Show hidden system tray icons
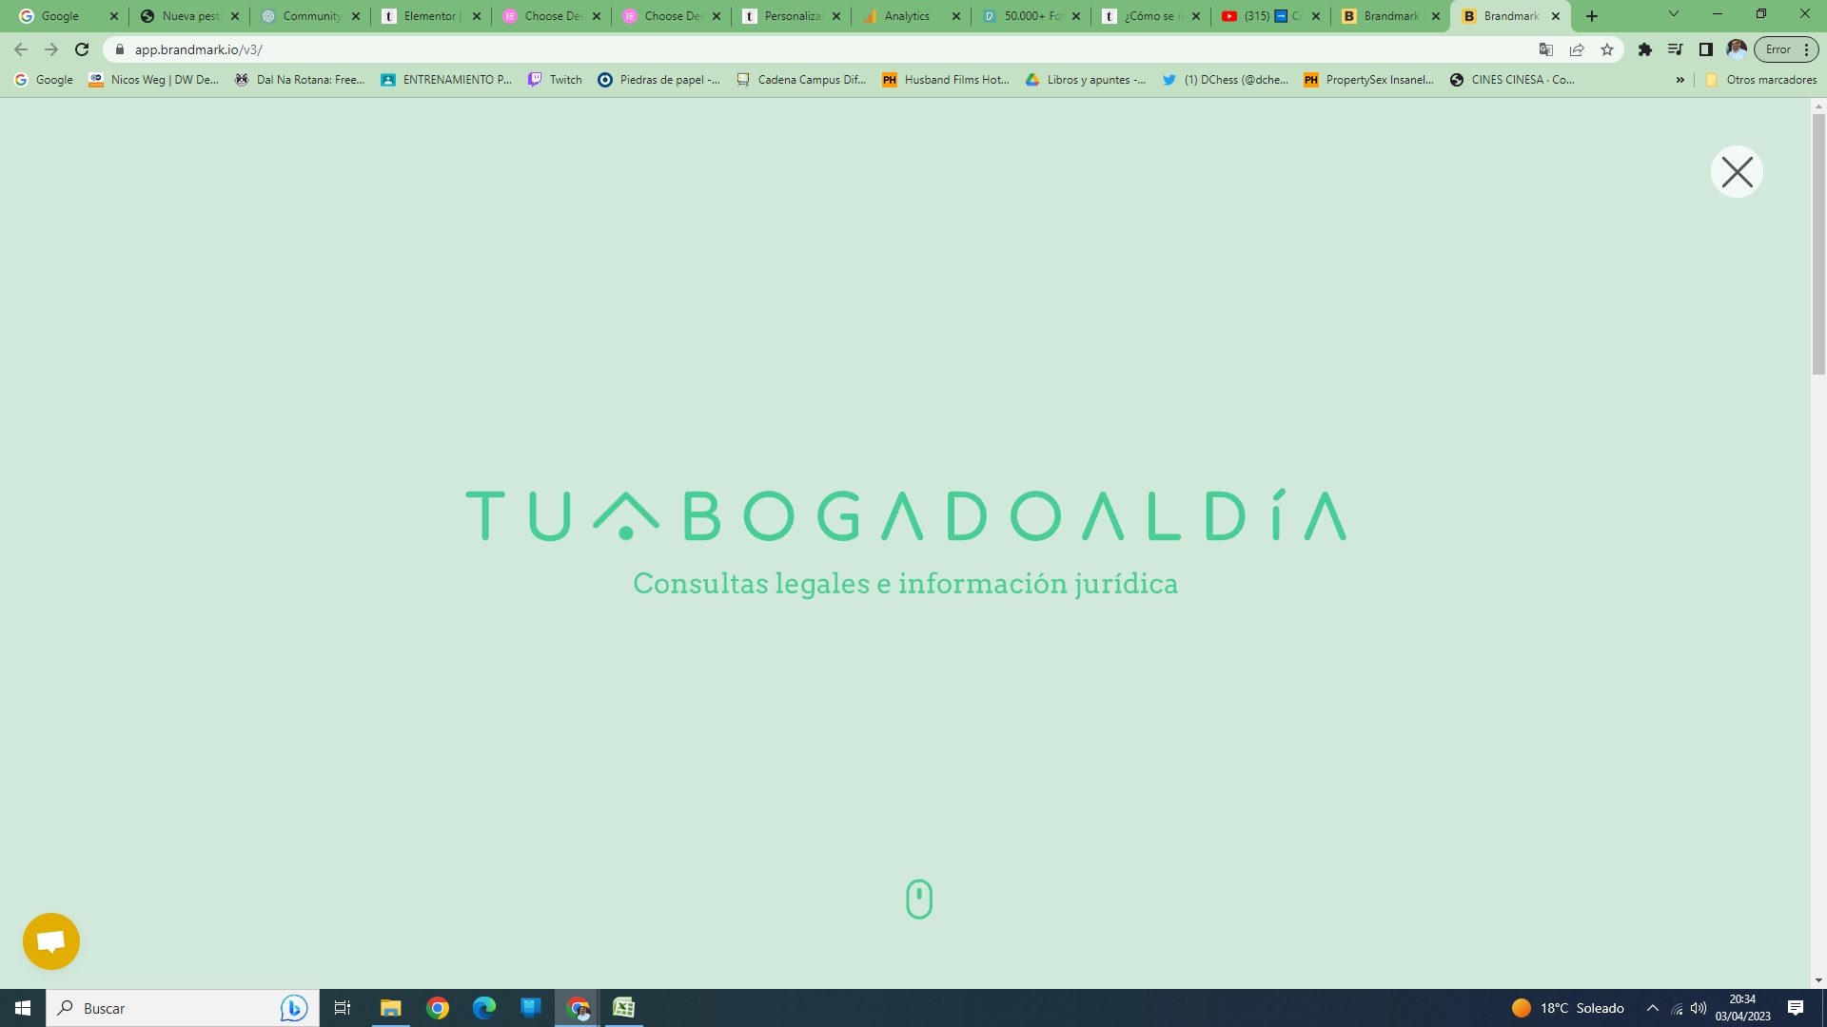This screenshot has height=1027, width=1827. click(1653, 1008)
